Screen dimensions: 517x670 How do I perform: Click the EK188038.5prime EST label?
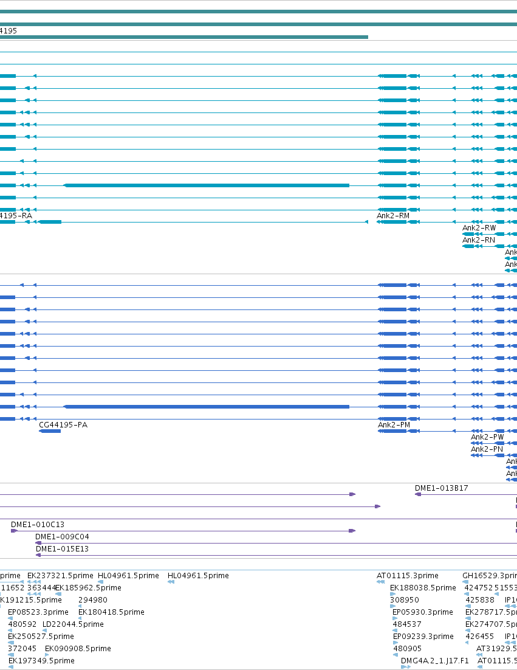click(x=423, y=588)
